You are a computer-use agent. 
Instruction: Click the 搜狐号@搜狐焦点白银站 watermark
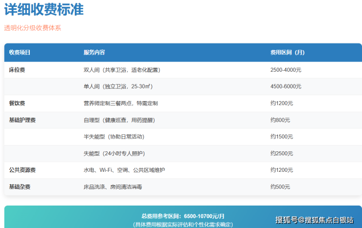point(314,220)
